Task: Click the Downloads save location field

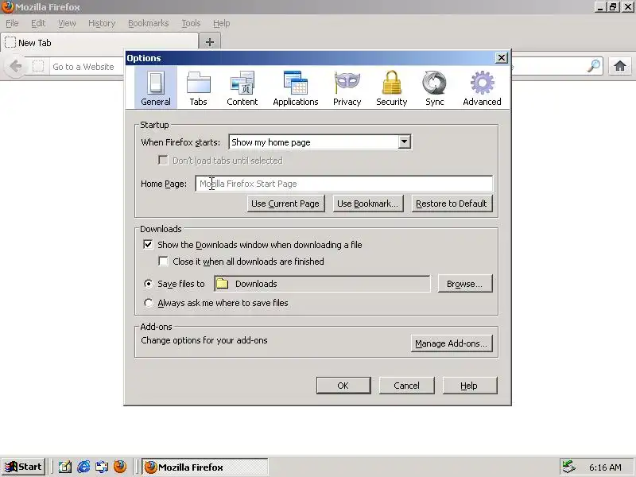Action: click(322, 284)
